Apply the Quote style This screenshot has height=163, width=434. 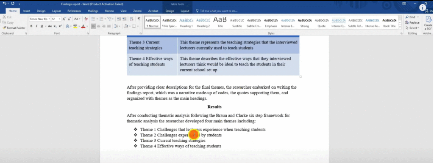tap(322, 23)
